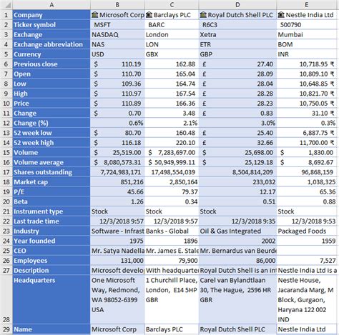Select column E header
Viewport: 339px width, 335px height.
(307, 5)
